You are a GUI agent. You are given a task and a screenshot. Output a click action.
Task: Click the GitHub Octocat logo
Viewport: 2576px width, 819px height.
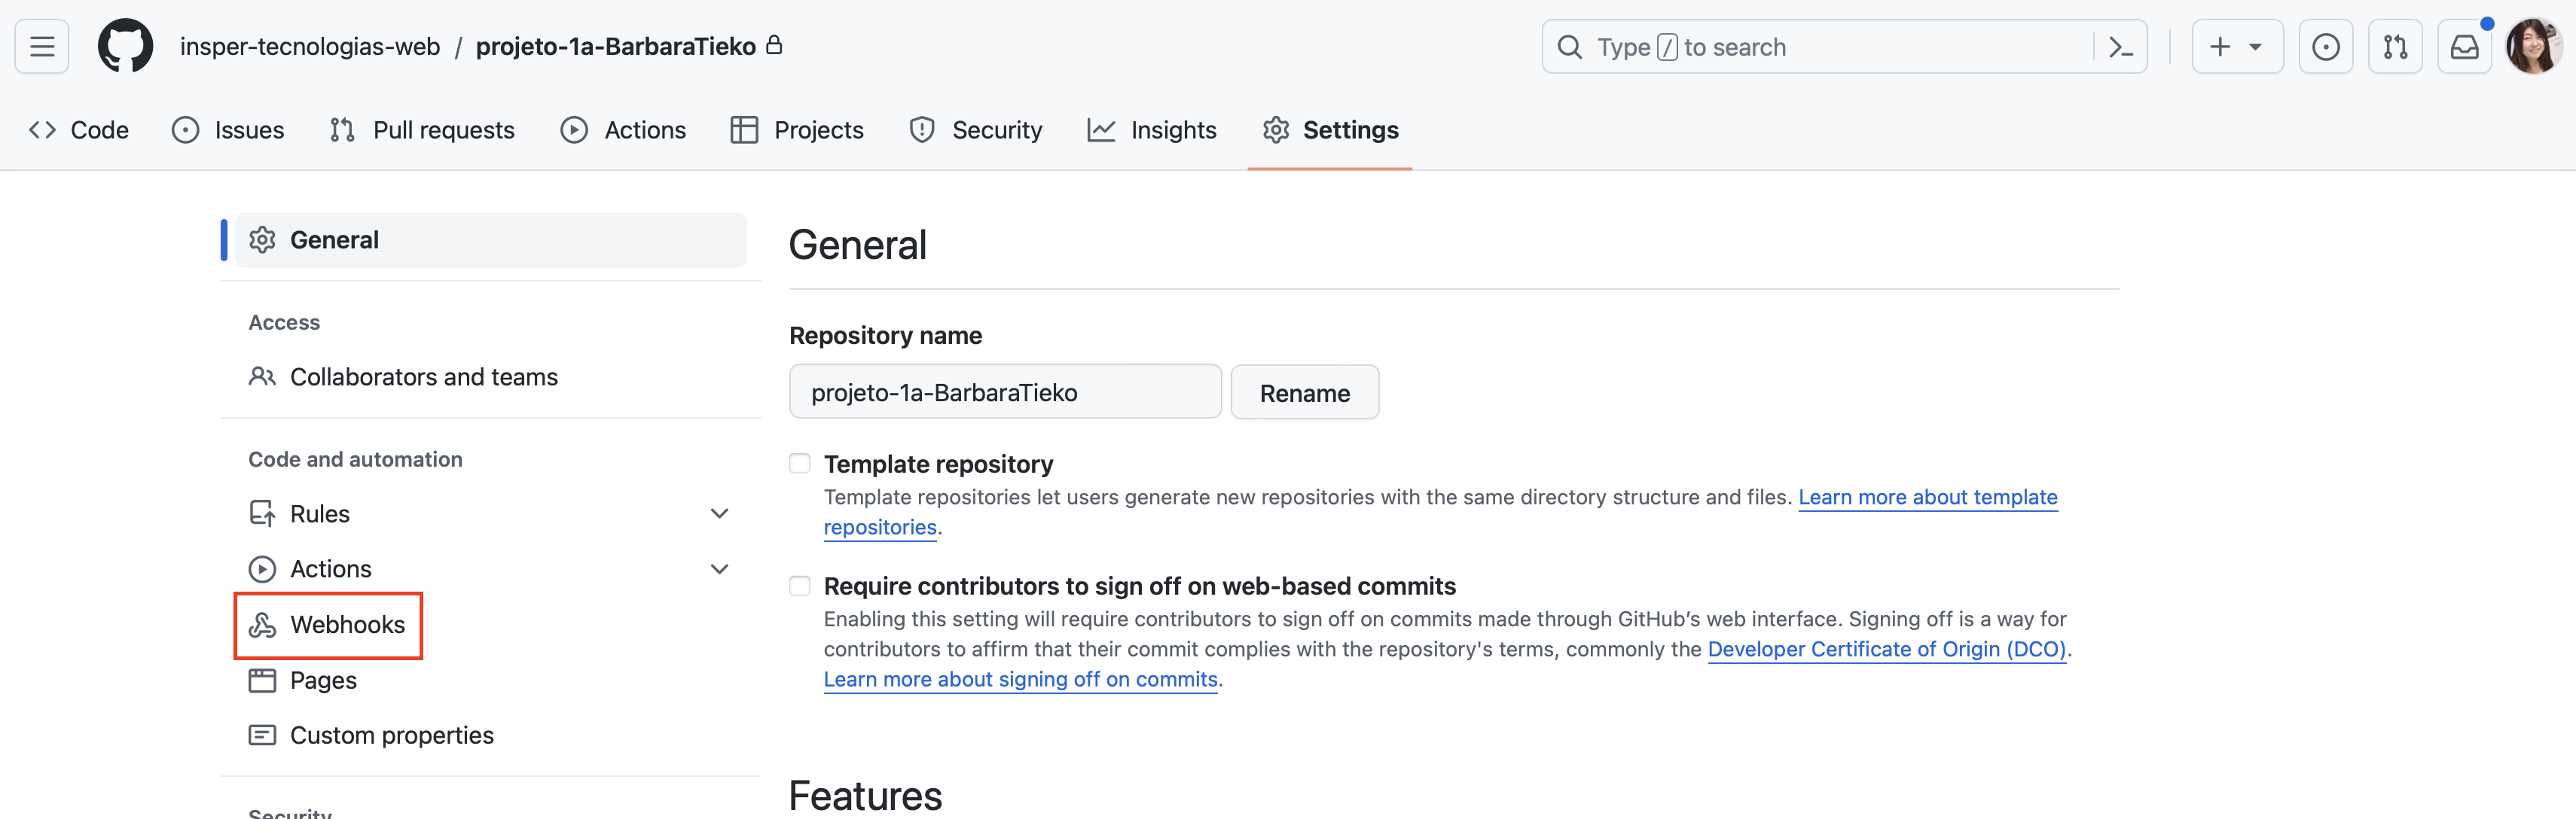[x=125, y=46]
